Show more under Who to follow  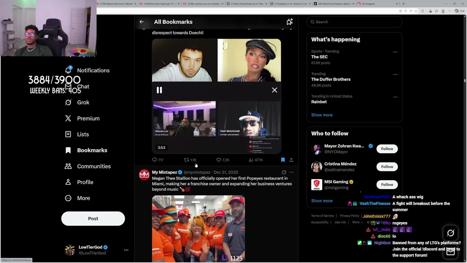[x=322, y=201]
